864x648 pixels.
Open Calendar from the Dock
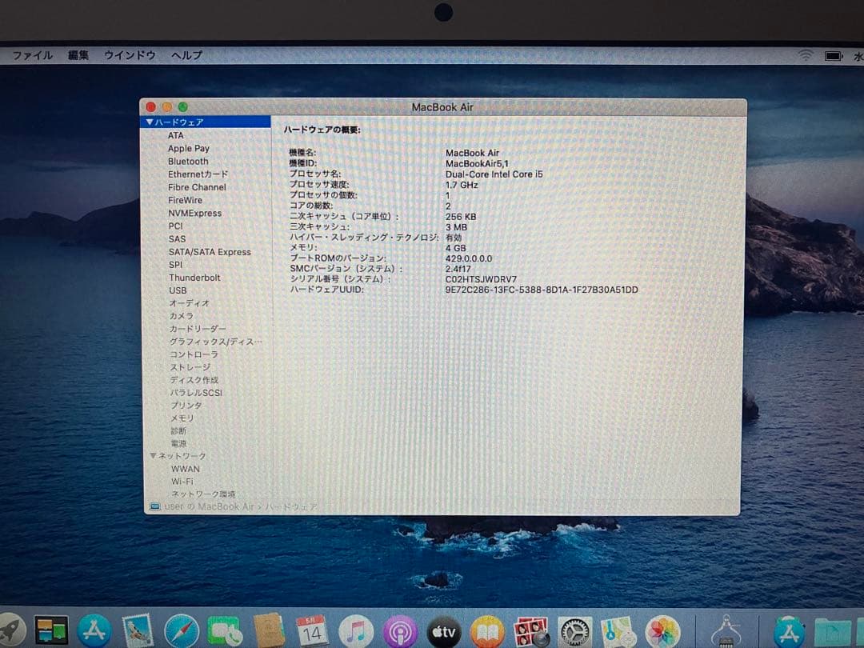pyautogui.click(x=312, y=630)
